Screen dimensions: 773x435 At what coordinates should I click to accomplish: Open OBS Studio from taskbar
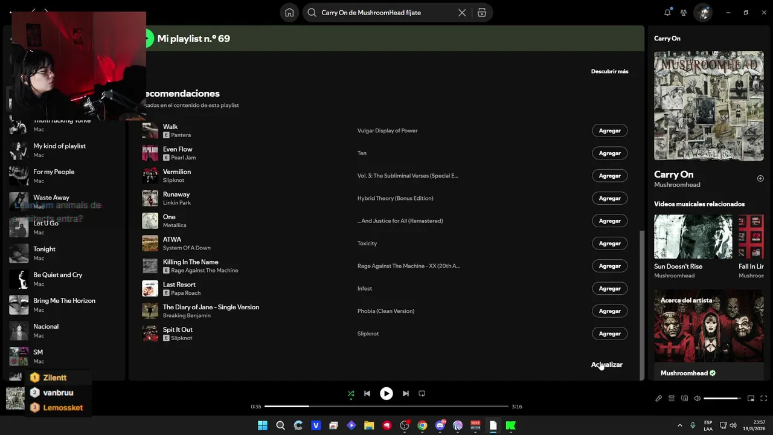coord(405,425)
